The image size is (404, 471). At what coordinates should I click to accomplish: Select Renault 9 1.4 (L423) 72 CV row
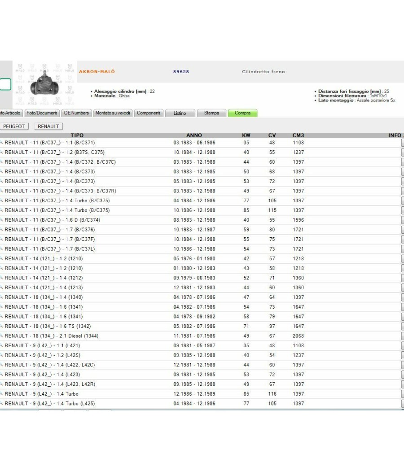[202, 375]
